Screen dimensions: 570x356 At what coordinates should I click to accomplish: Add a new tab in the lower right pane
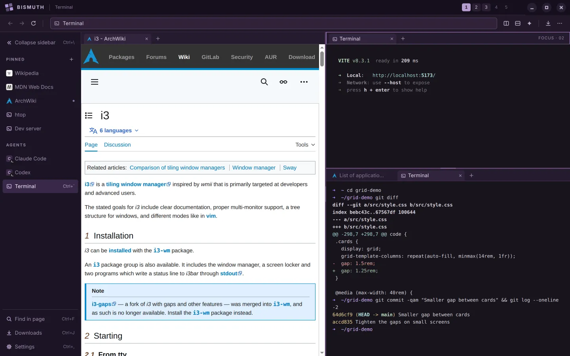coord(471,176)
